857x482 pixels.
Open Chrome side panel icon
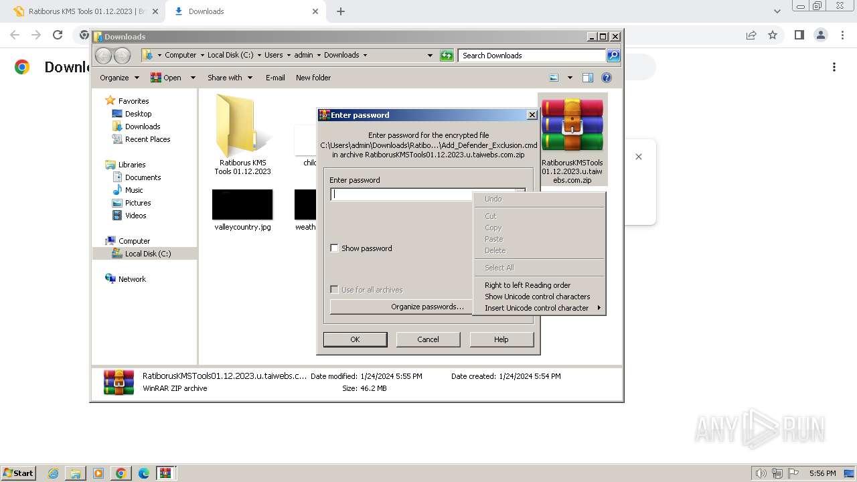799,35
